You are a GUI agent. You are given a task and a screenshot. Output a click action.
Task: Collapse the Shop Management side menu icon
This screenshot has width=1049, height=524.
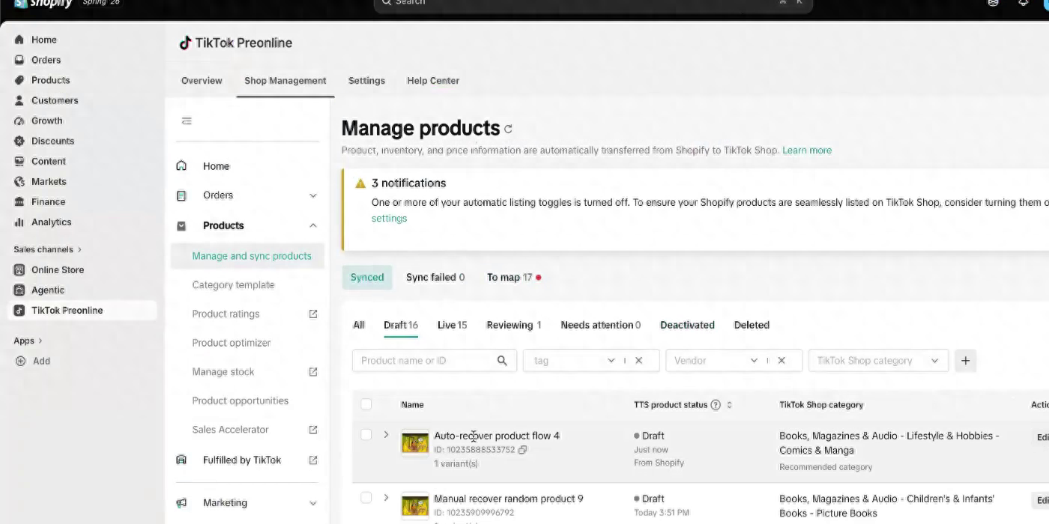[x=187, y=121]
